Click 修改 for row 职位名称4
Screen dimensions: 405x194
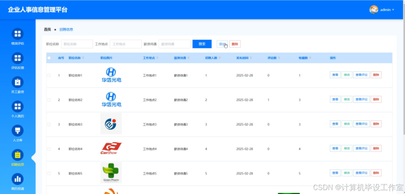click(347, 149)
